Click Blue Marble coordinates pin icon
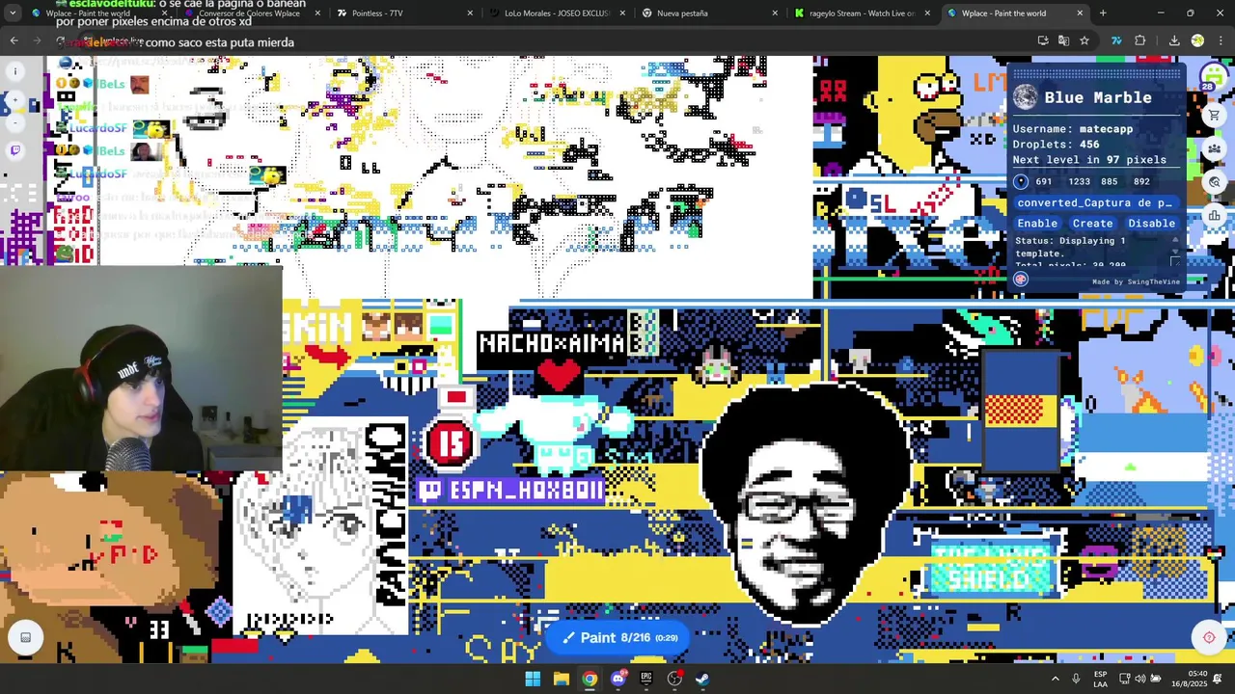The height and width of the screenshot is (694, 1235). (1021, 181)
